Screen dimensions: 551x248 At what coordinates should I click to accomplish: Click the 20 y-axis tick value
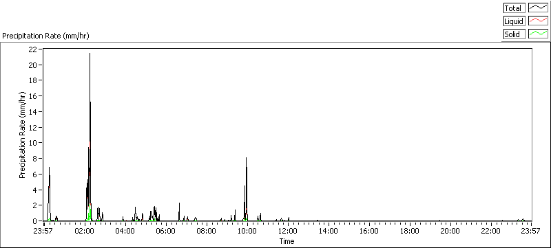(x=32, y=65)
